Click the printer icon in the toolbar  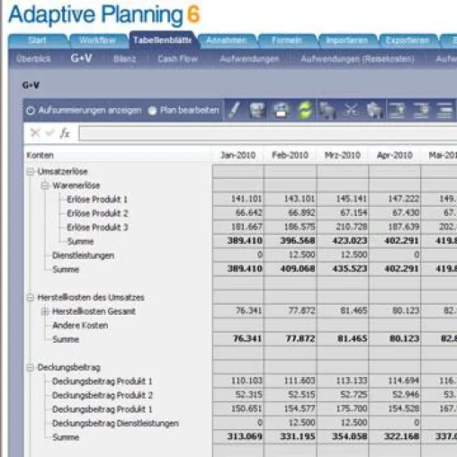click(281, 111)
